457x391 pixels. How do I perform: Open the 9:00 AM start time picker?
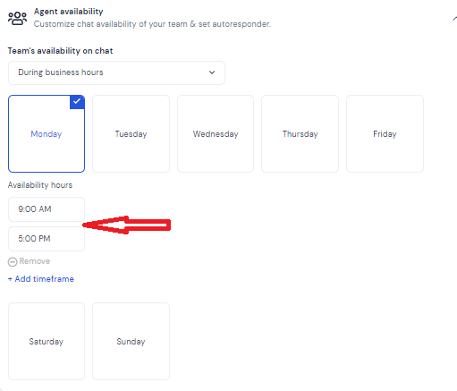click(x=47, y=209)
